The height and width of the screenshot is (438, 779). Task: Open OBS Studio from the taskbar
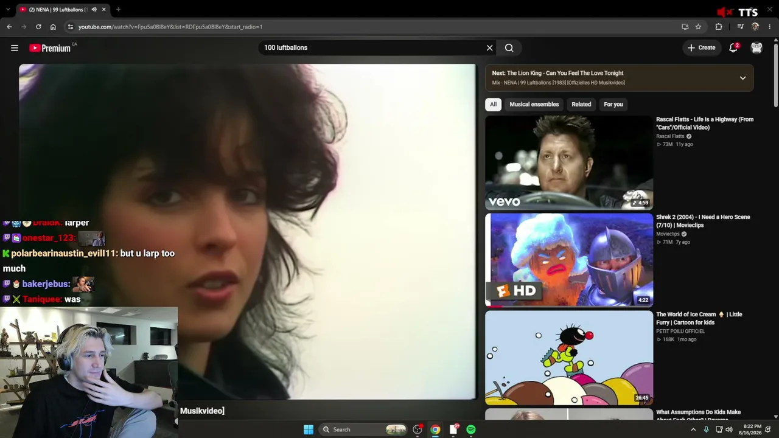point(417,429)
